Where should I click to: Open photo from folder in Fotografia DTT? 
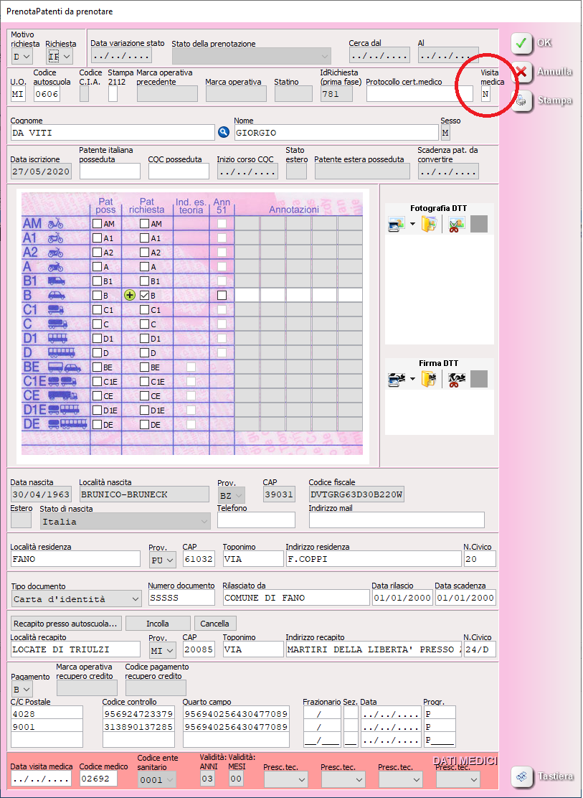click(x=429, y=225)
